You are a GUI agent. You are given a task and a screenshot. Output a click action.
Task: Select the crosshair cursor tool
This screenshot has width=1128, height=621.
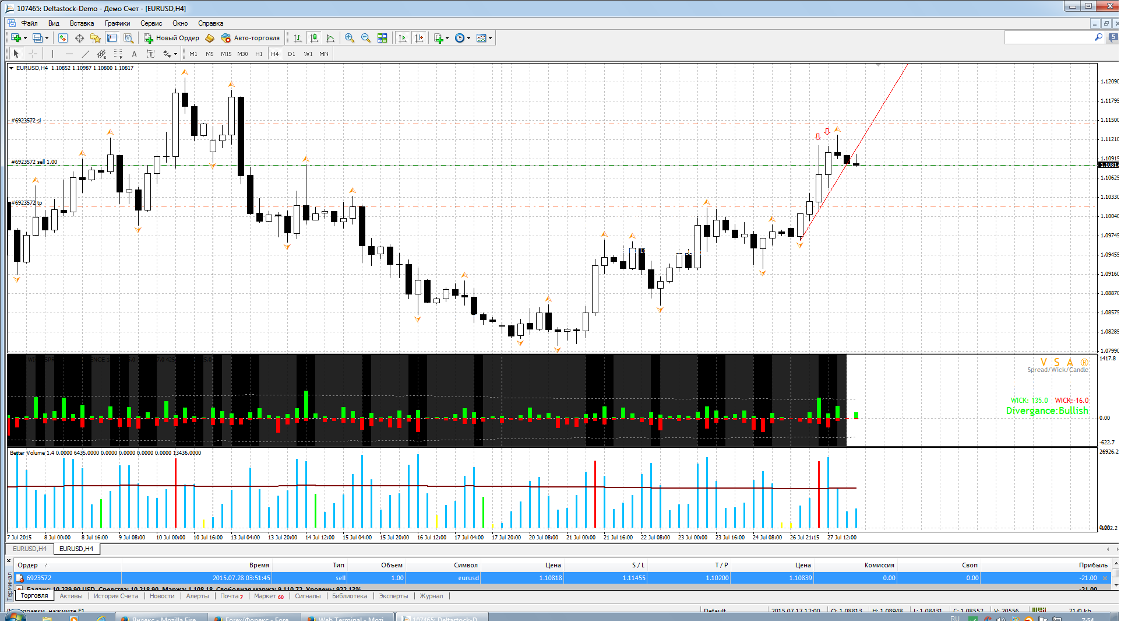[33, 54]
